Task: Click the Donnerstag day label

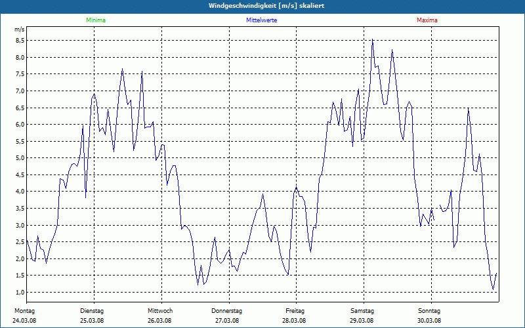Action: coord(226,311)
